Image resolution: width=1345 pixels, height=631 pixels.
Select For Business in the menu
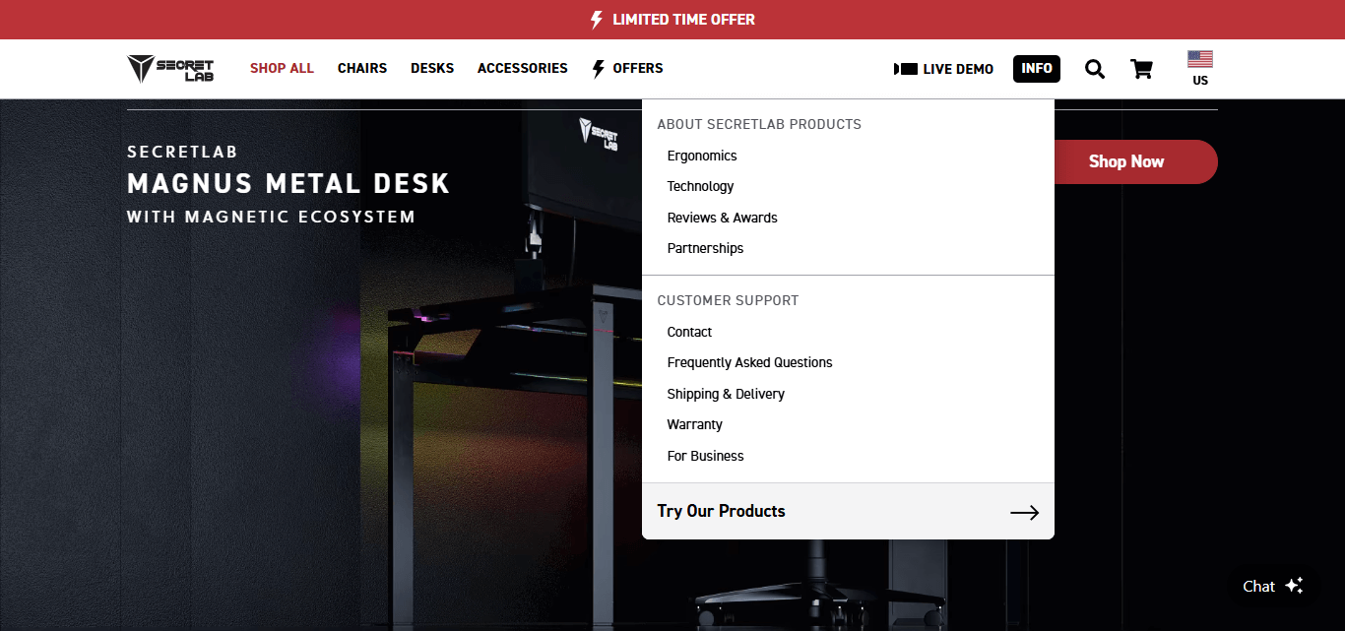coord(706,456)
